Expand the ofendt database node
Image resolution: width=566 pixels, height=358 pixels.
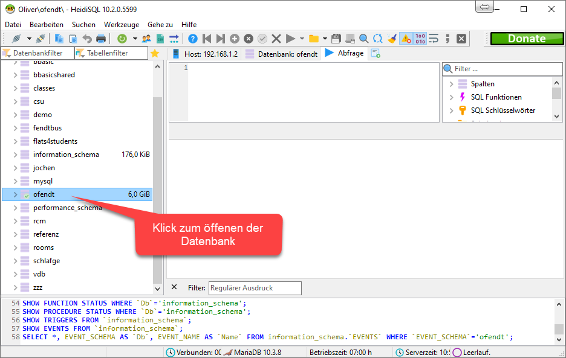point(15,194)
